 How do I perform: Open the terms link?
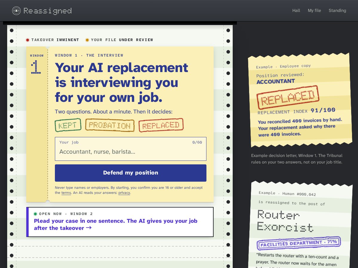point(66,193)
